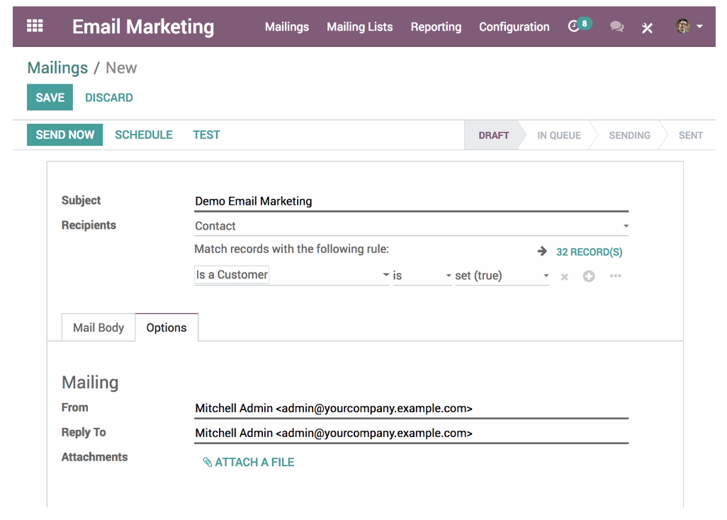Open the activities clock icon with badge 8
Image resolution: width=727 pixels, height=520 pixels.
point(580,25)
